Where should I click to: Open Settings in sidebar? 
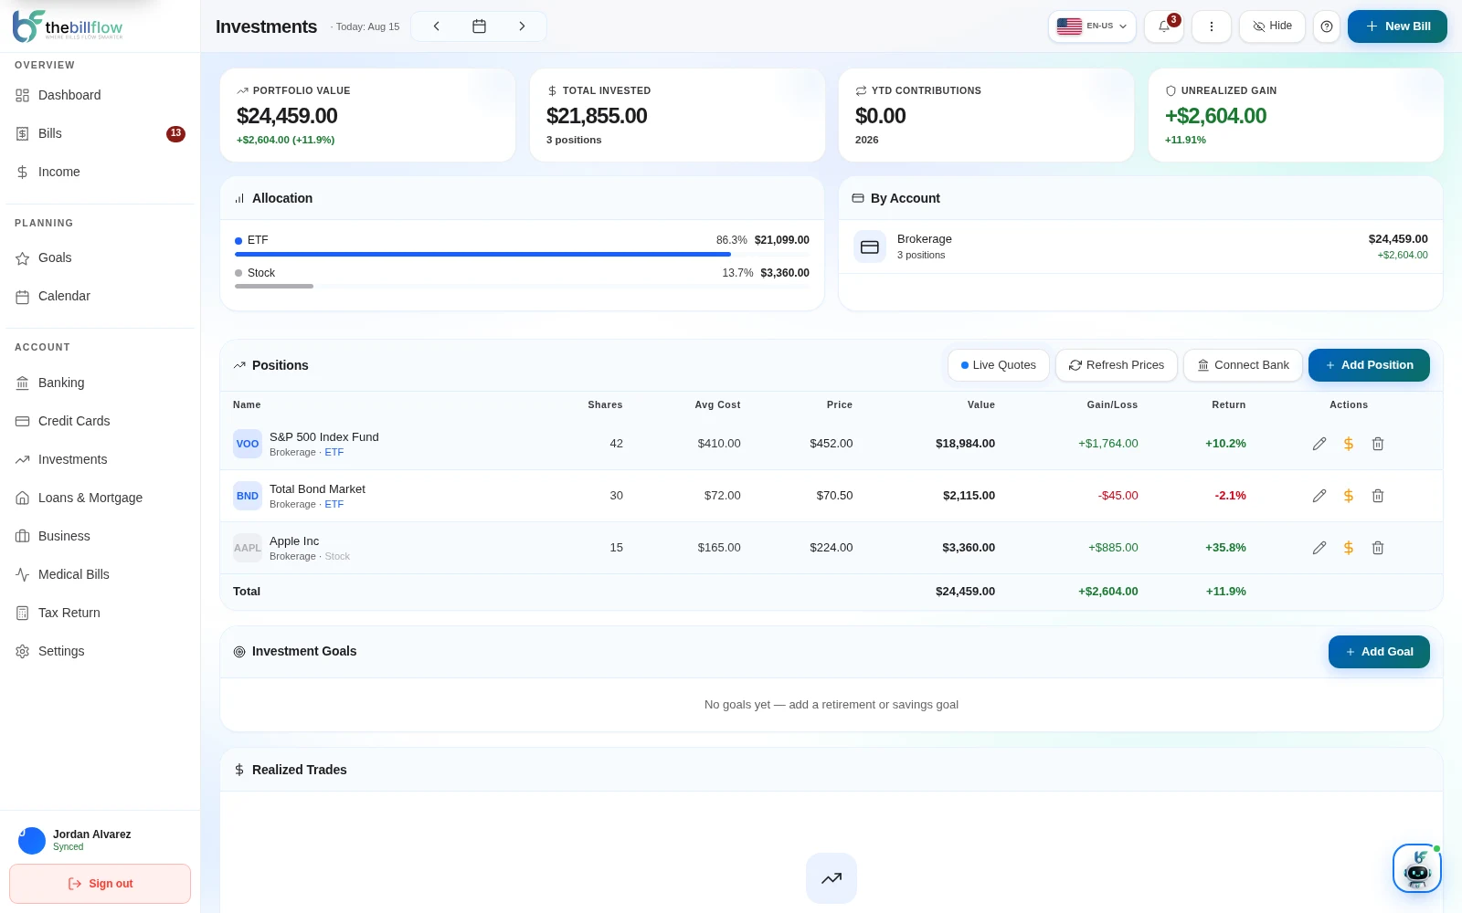tap(100, 651)
